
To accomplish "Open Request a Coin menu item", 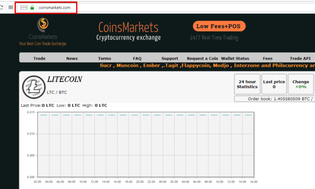I will pyautogui.click(x=202, y=58).
